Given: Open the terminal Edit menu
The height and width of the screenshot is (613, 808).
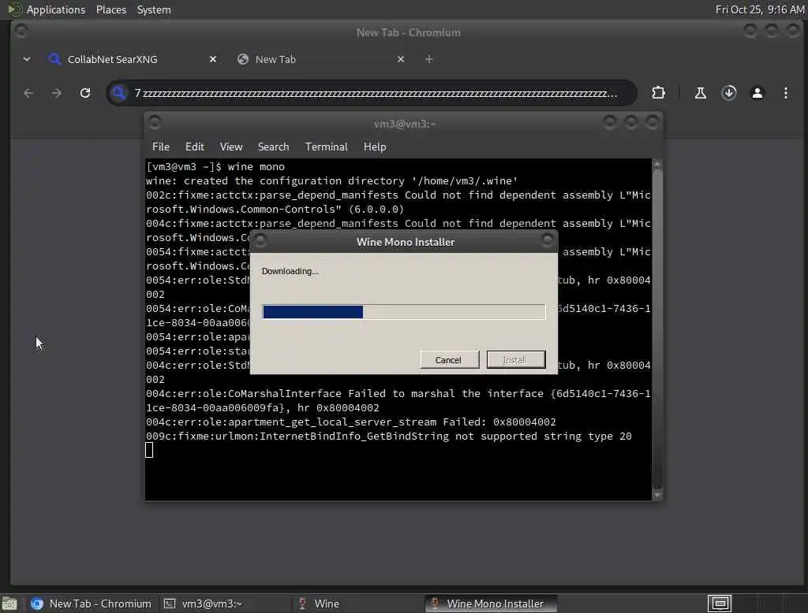Looking at the screenshot, I should point(194,147).
